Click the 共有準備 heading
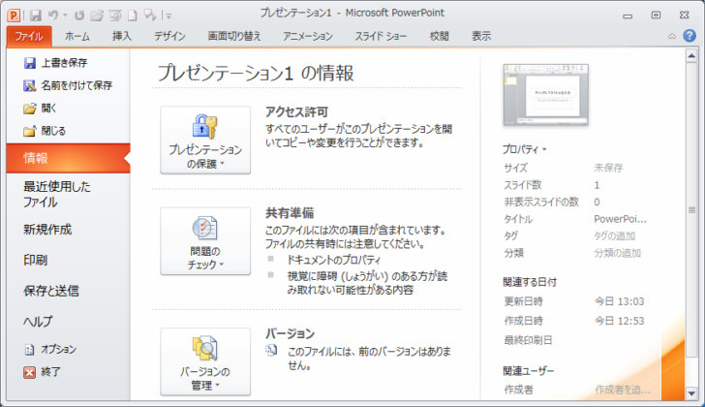Image resolution: width=705 pixels, height=407 pixels. pyautogui.click(x=290, y=213)
